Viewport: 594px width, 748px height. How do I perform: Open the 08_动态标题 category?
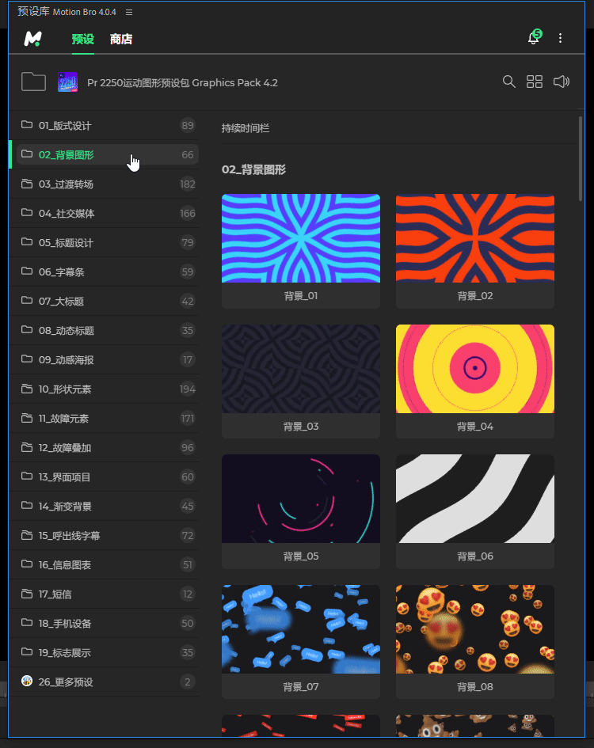click(x=108, y=331)
